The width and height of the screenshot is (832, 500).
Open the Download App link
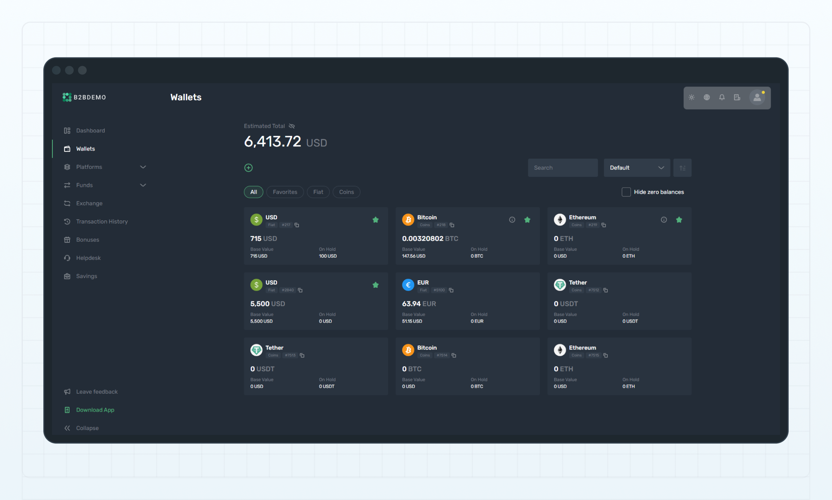pyautogui.click(x=95, y=410)
